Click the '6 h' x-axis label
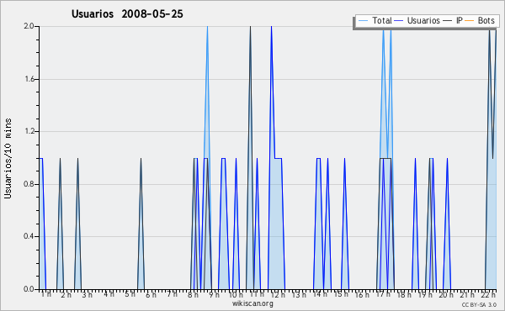Viewport: 505px width, 311px height. [151, 294]
